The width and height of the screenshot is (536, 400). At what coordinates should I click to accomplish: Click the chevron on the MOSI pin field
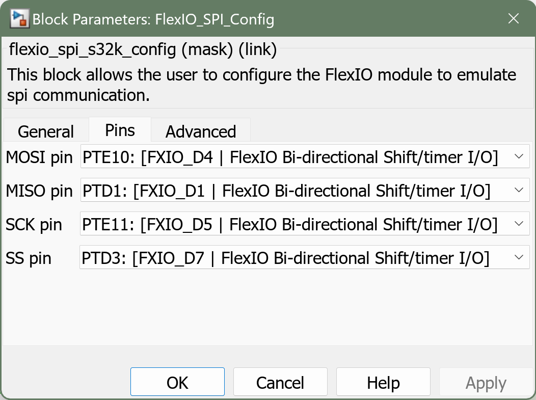518,156
